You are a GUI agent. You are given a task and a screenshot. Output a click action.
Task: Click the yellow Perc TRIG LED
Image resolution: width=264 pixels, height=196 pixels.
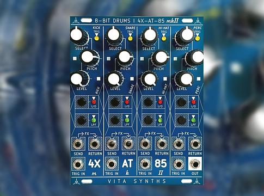click(198, 39)
